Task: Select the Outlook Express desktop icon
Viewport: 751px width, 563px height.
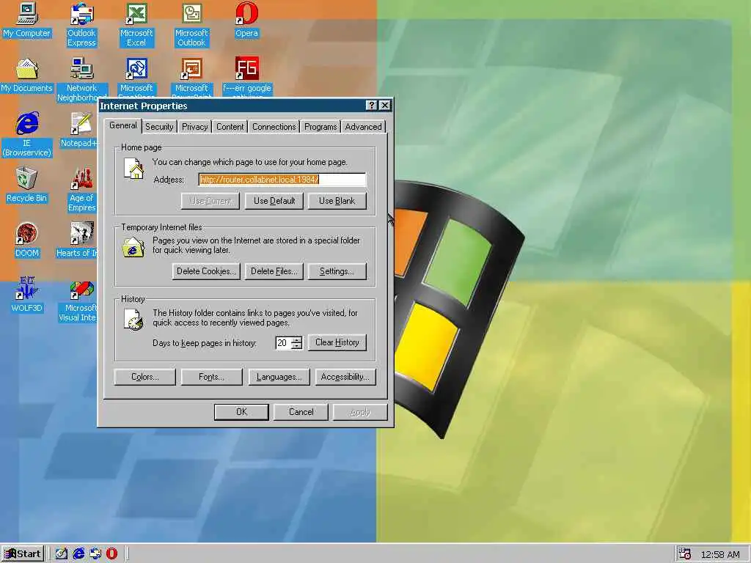Action: pos(81,25)
